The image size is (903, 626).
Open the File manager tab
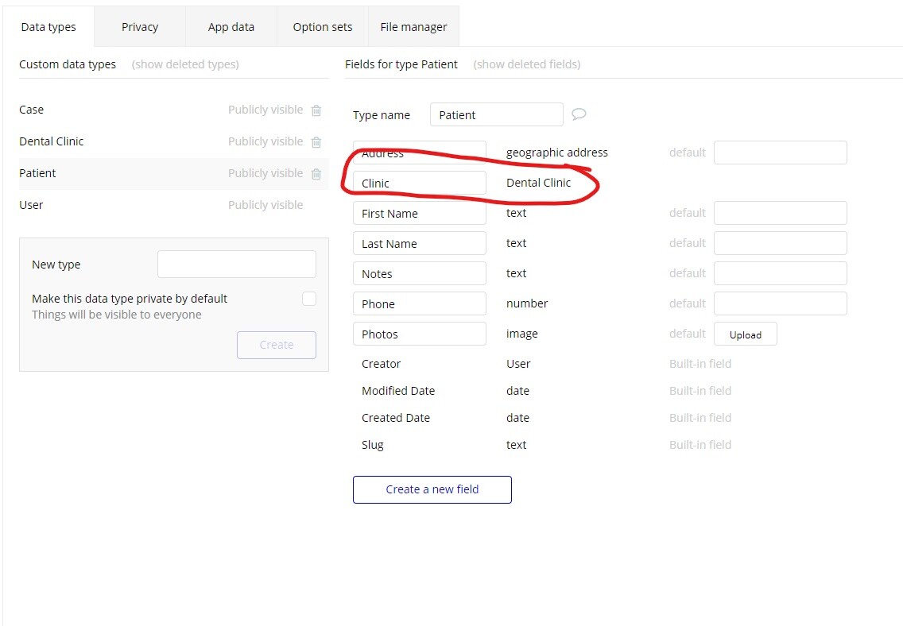click(413, 27)
